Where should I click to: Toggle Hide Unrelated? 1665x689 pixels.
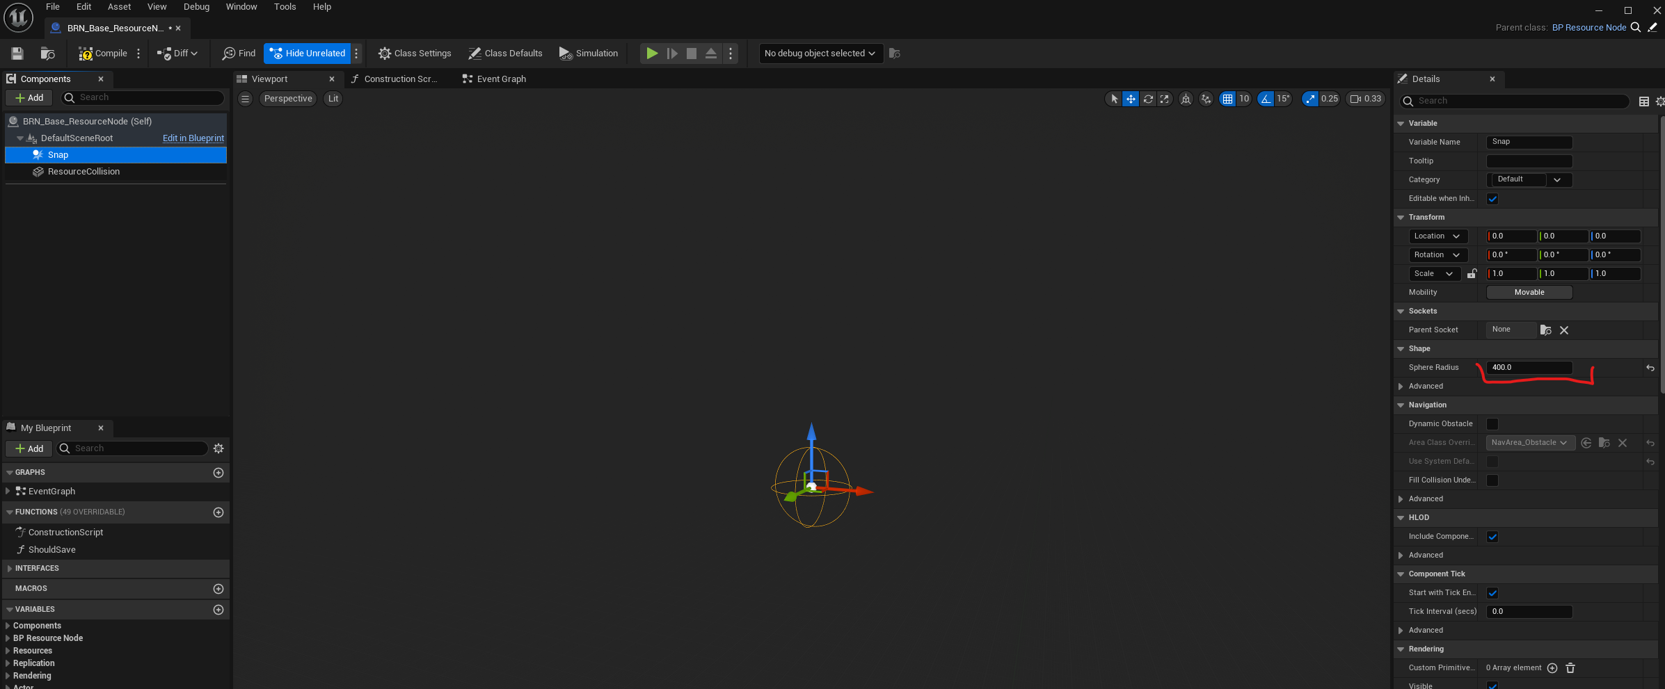308,54
